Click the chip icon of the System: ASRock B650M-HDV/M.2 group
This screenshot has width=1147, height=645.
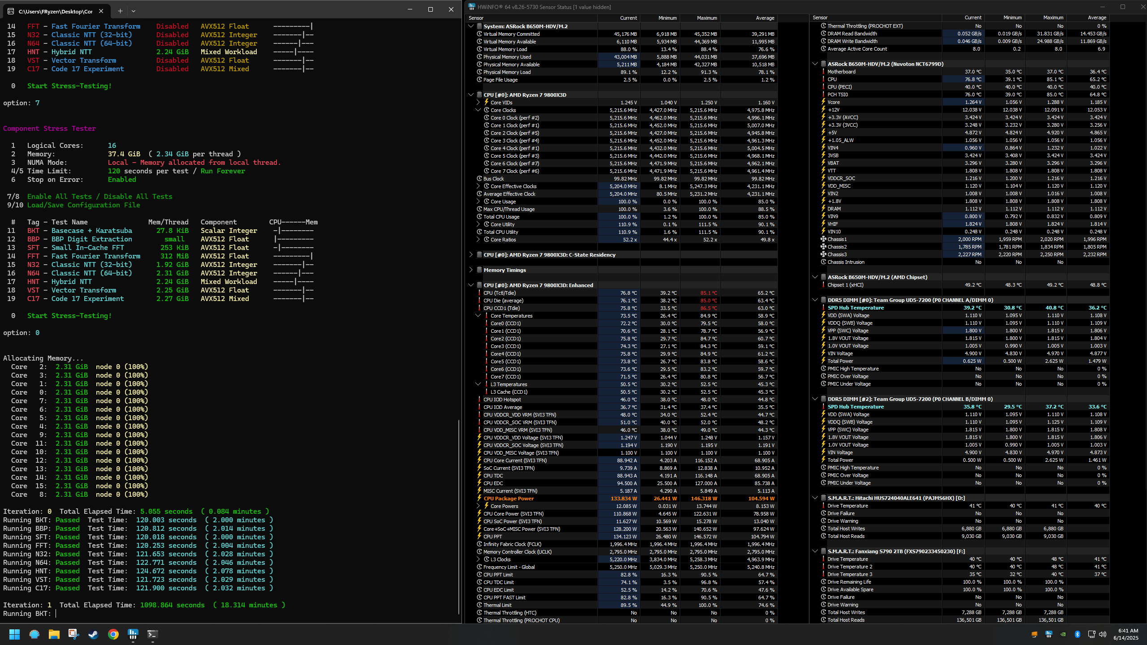pos(479,26)
